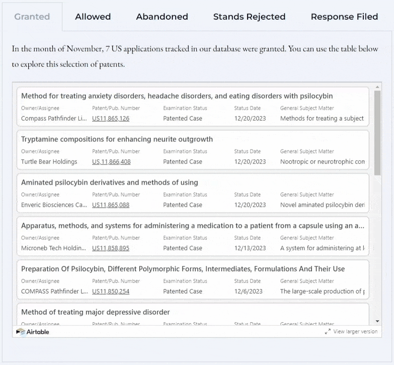The width and height of the screenshot is (394, 365).
Task: Click scrollbar up arrow in table
Action: [377, 87]
